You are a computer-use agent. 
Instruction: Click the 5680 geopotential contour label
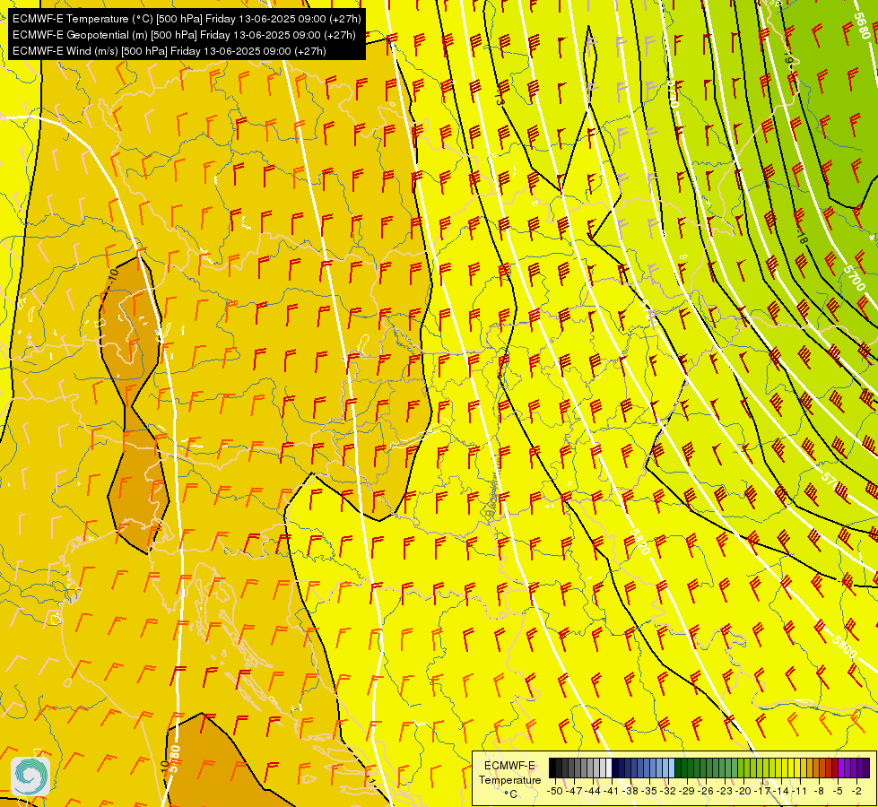[x=863, y=26]
